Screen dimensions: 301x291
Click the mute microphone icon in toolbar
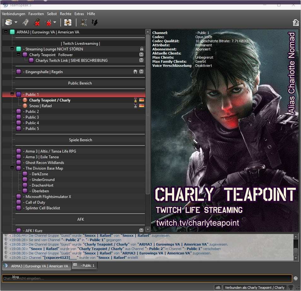pyautogui.click(x=37, y=22)
